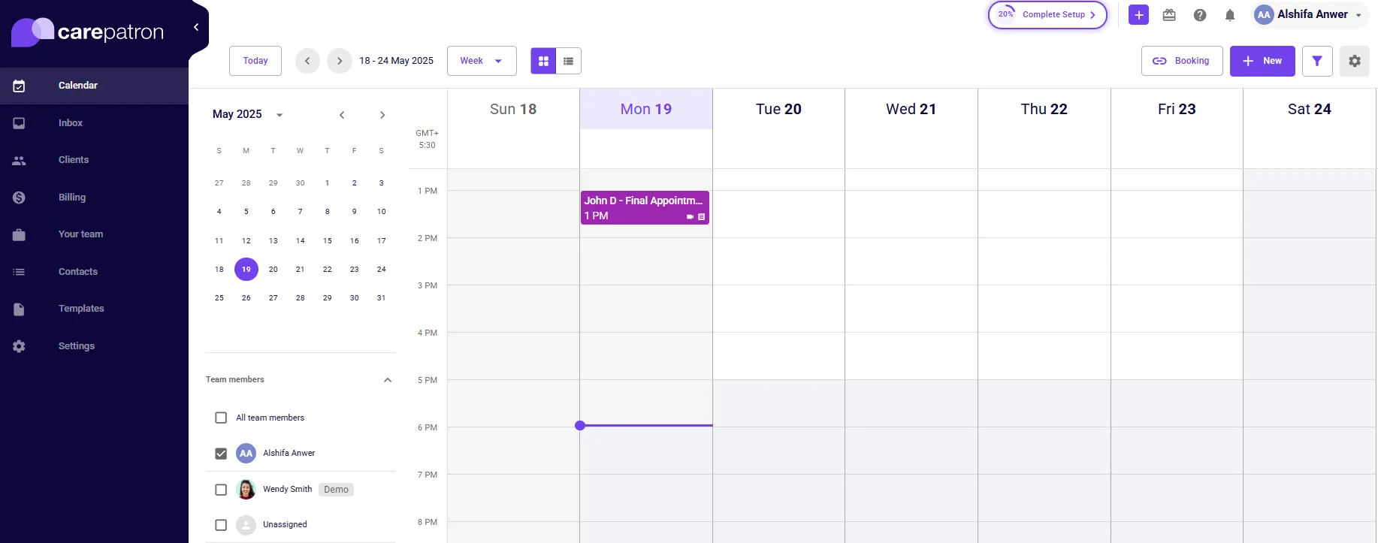Go to Billing in the sidebar
The height and width of the screenshot is (543, 1378).
click(72, 198)
